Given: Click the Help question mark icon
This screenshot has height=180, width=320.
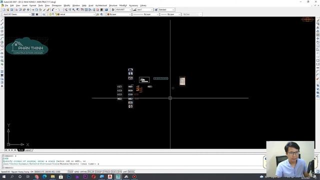Looking at the screenshot, I should [x=106, y=10].
